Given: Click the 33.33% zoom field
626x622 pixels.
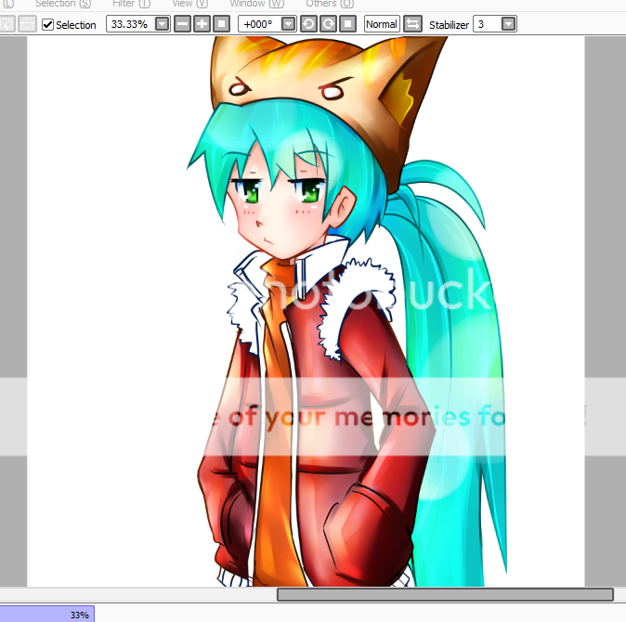Looking at the screenshot, I should point(129,24).
